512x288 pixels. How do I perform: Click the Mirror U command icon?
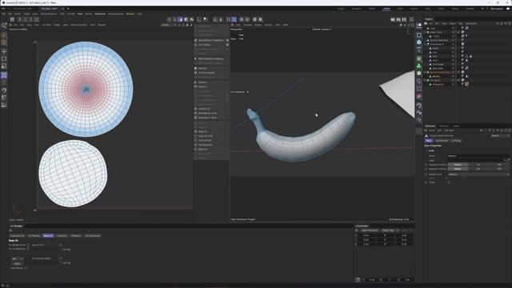[195, 82]
